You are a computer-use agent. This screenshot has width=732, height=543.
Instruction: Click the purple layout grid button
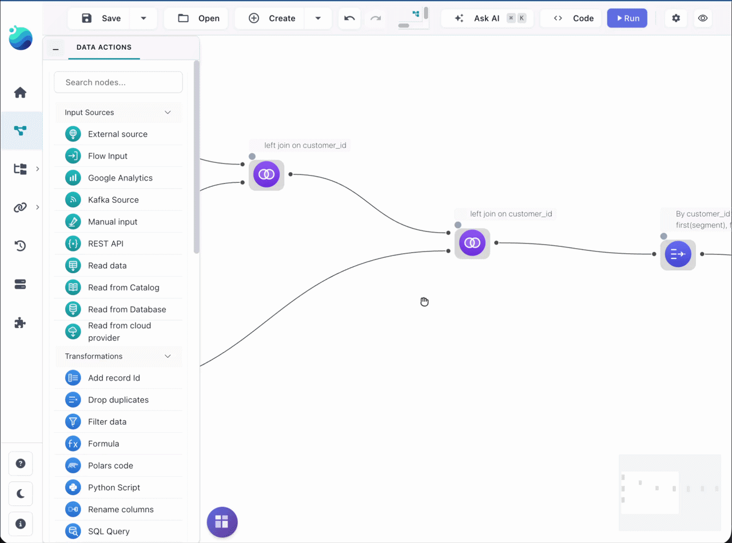tap(222, 522)
